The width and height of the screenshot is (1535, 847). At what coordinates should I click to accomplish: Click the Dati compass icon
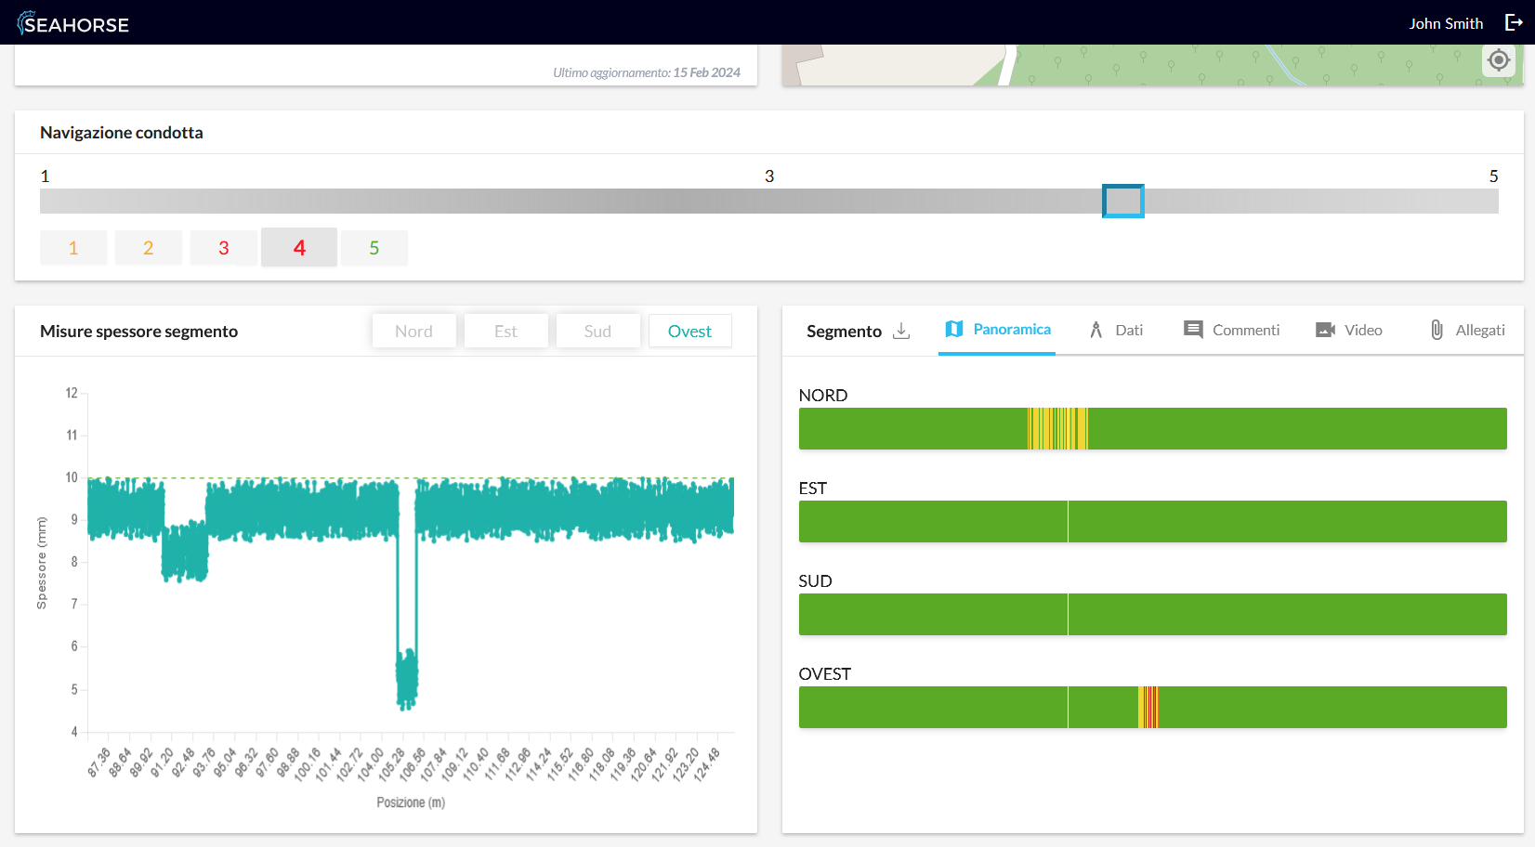pos(1096,330)
